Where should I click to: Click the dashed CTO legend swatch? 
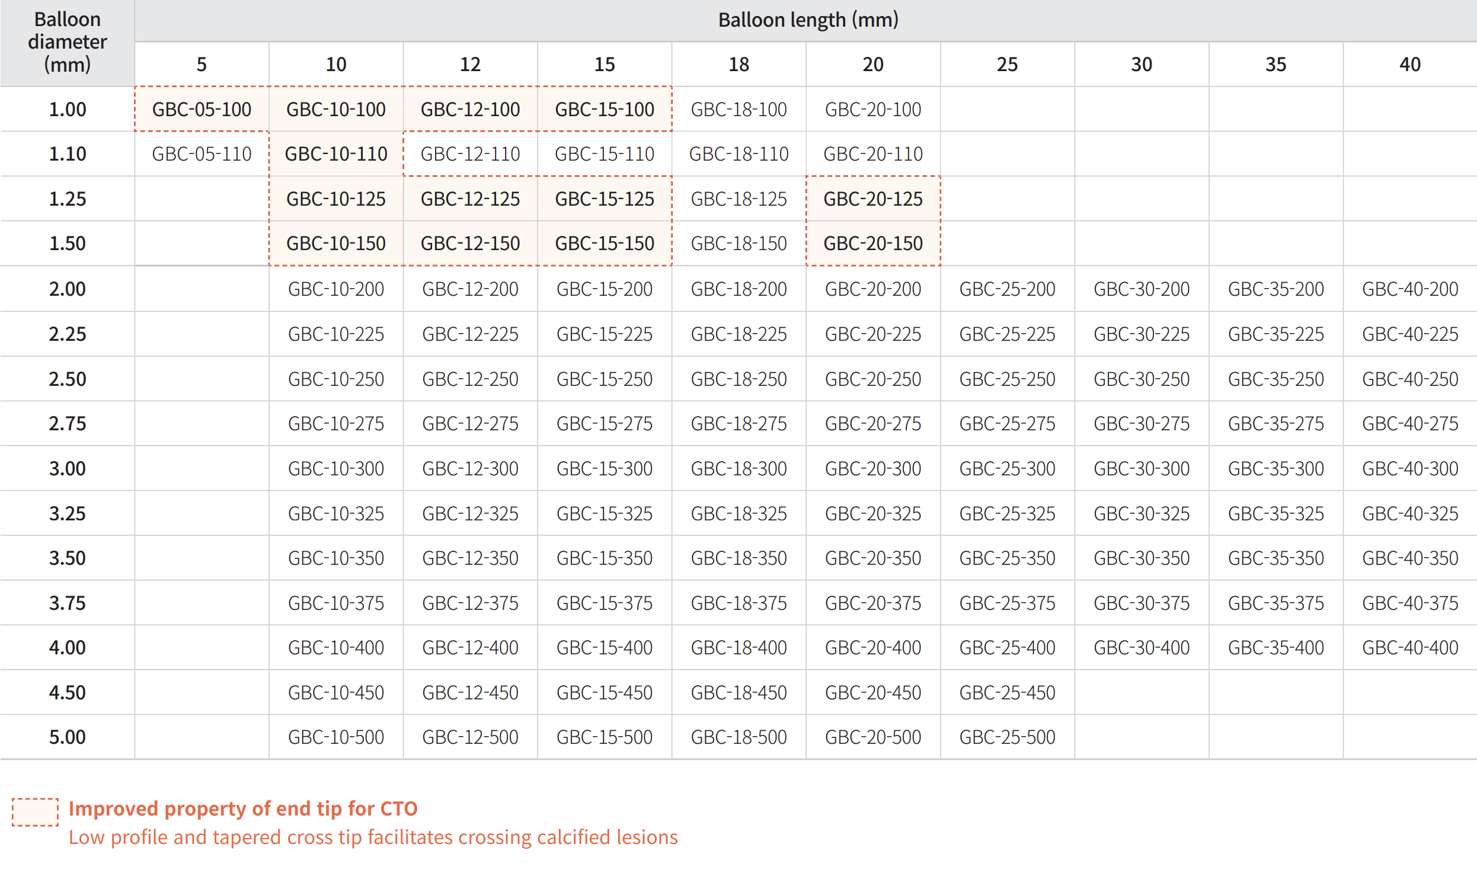click(x=36, y=812)
